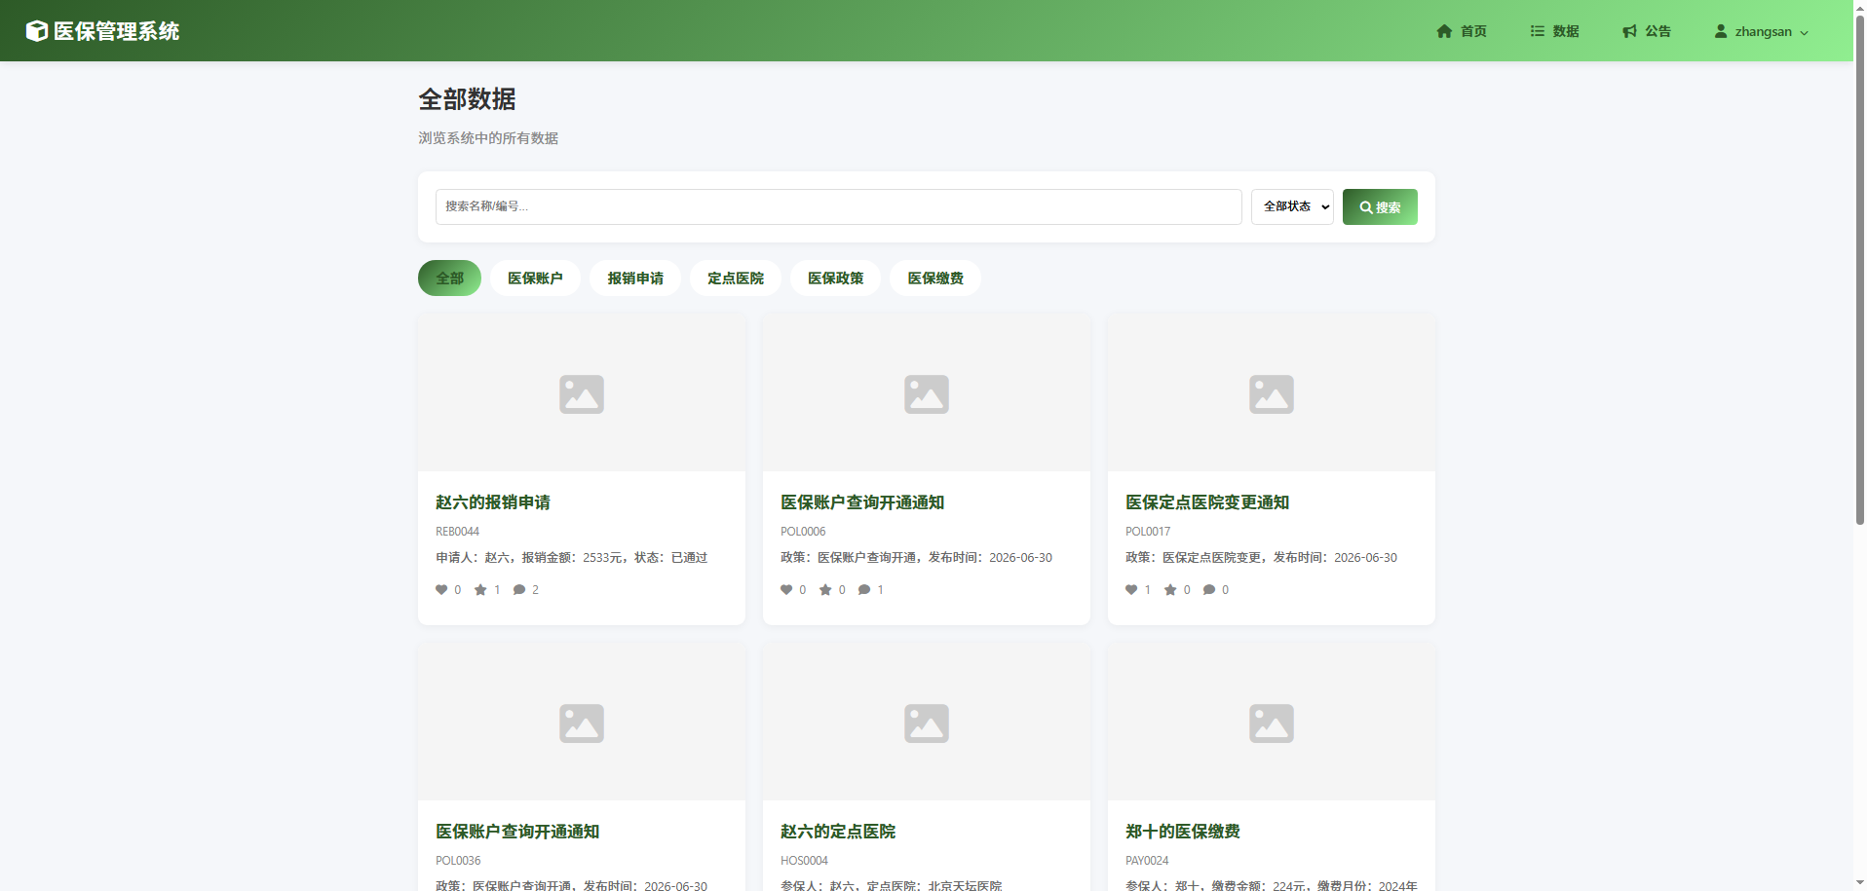Click the user avatar icon beside zhangsan
Viewport: 1867px width, 891px height.
click(1721, 31)
